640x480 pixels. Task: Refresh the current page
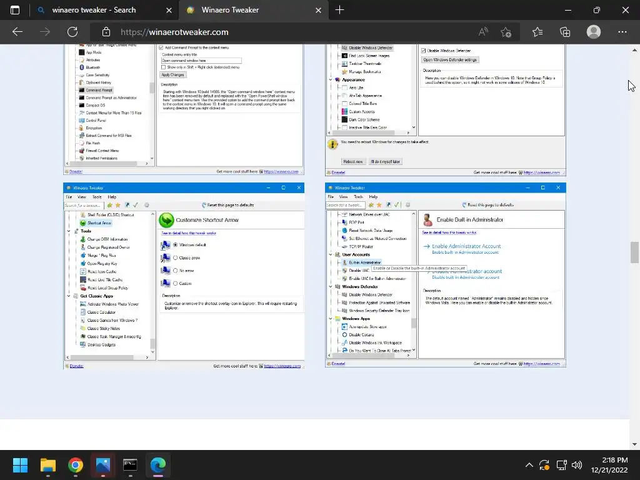[x=72, y=32]
